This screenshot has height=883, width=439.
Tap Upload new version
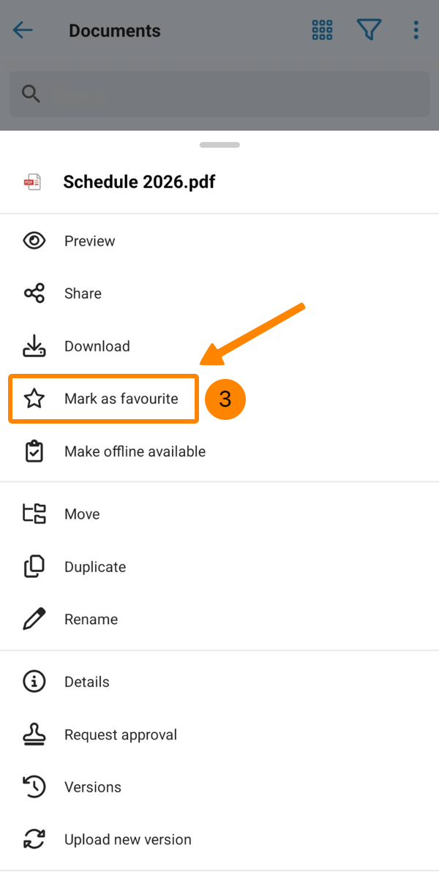pos(128,840)
